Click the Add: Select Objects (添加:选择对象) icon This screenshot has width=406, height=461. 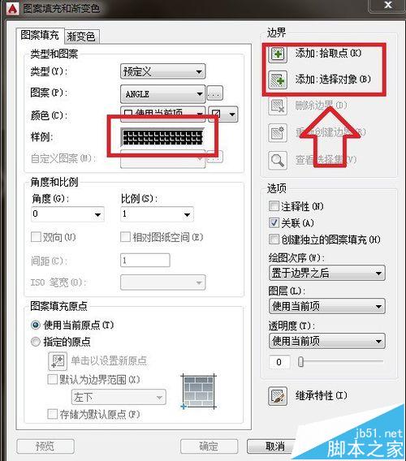coord(278,80)
